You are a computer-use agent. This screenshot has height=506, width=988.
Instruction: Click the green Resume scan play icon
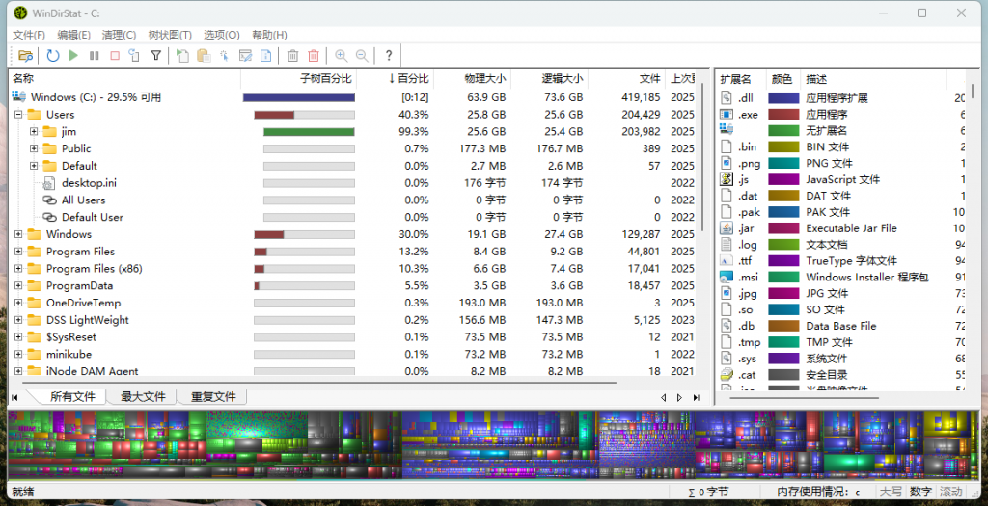click(73, 55)
